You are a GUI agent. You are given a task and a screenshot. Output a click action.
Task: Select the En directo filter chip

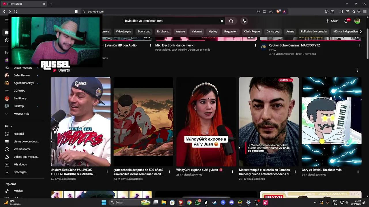coord(163,31)
